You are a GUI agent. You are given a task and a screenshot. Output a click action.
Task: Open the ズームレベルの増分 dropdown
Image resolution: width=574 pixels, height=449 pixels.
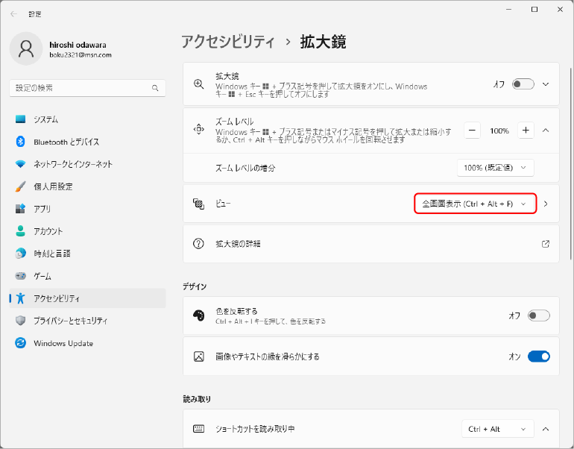click(x=495, y=168)
